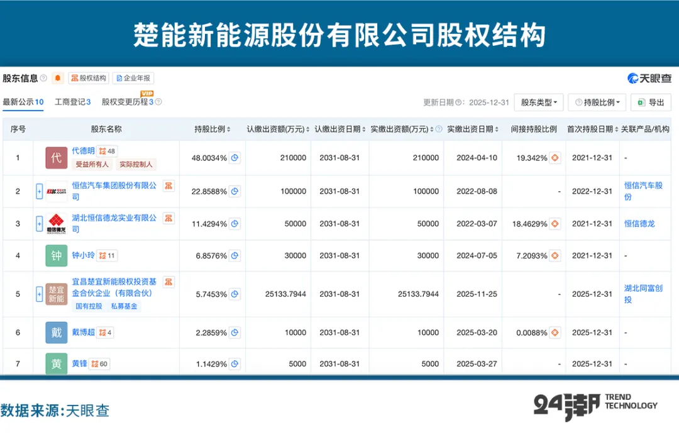The width and height of the screenshot is (679, 437).
Task: Click the orange bell alert icon
Action: [58, 78]
